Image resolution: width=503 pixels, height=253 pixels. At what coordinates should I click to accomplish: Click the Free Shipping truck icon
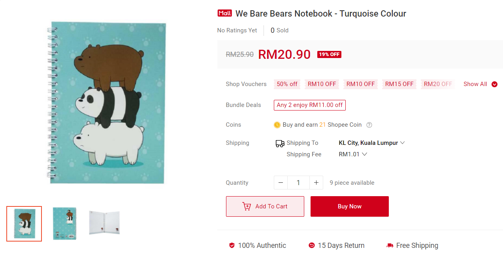pyautogui.click(x=390, y=246)
